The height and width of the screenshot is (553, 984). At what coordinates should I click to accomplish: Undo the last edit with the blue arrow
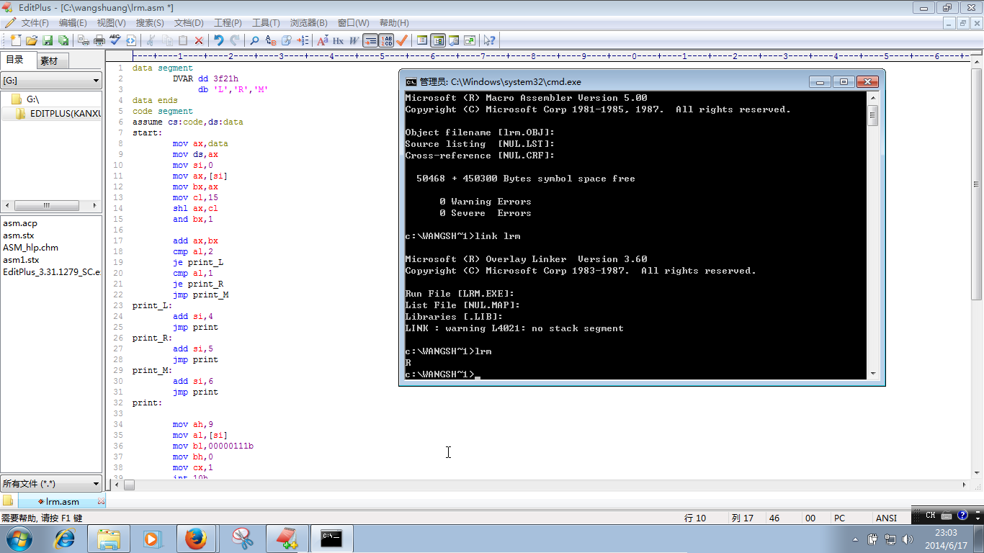219,40
